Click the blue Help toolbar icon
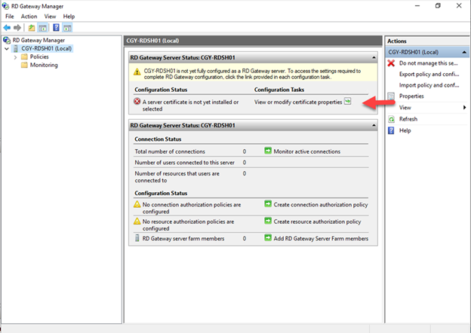The image size is (471, 333). 56,27
